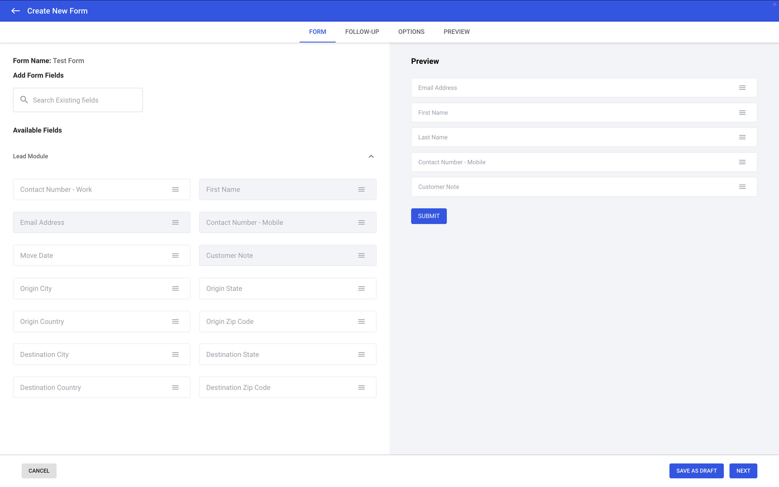Click drag handle on preview Last Name
Viewport: 779px width, 487px height.
coord(742,137)
